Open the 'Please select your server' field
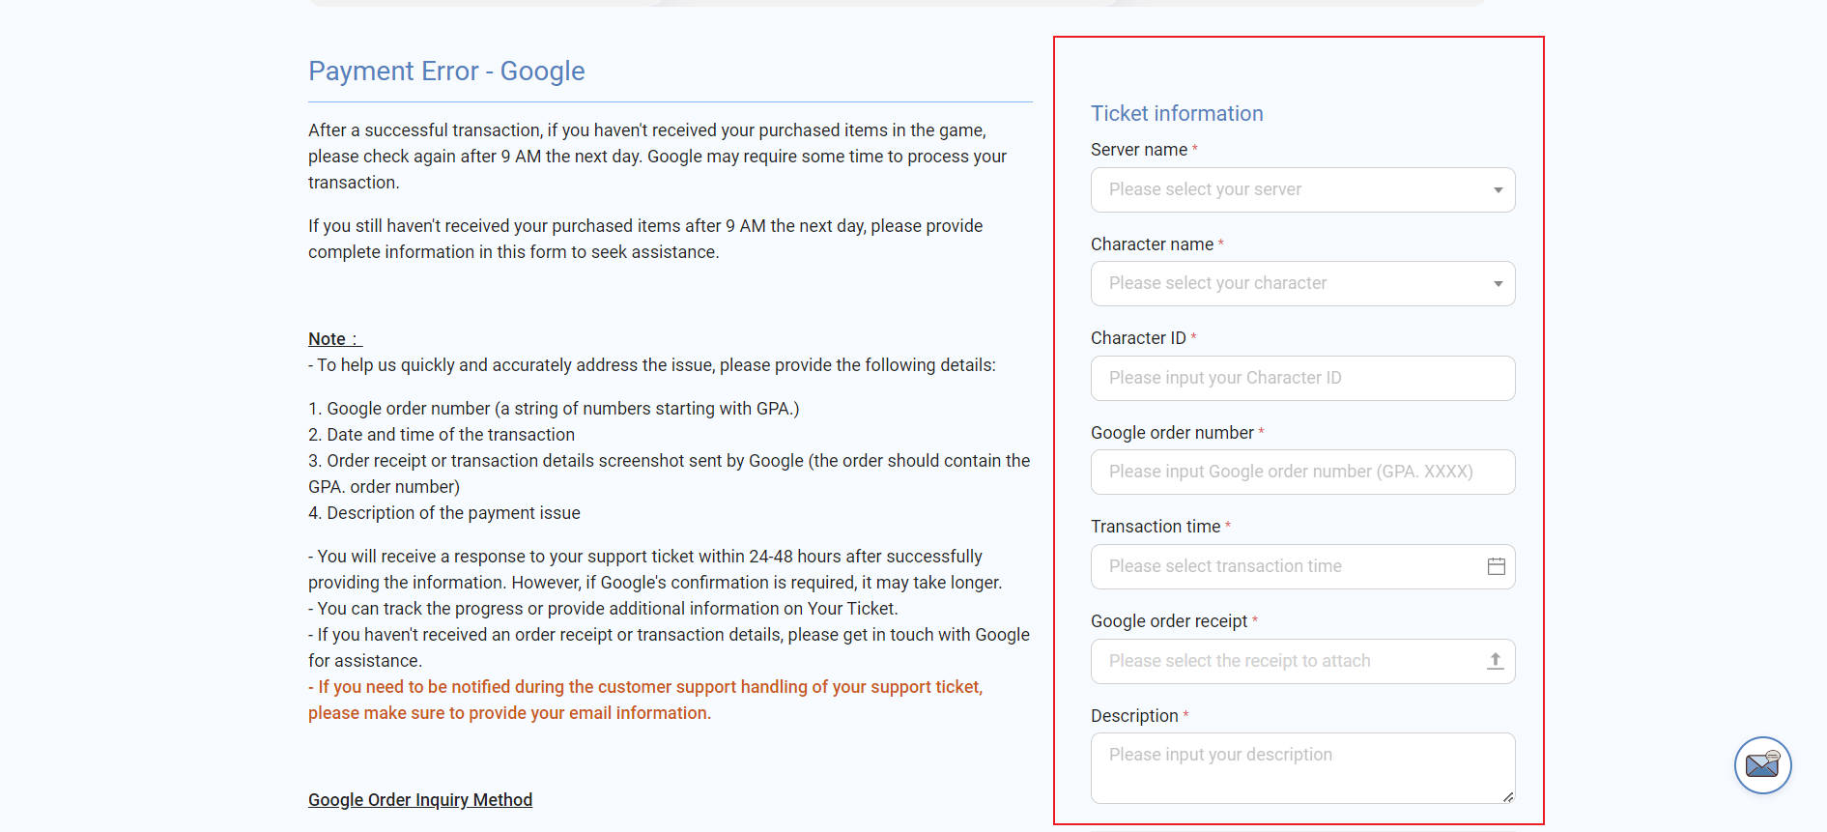The width and height of the screenshot is (1827, 832). pos(1302,189)
